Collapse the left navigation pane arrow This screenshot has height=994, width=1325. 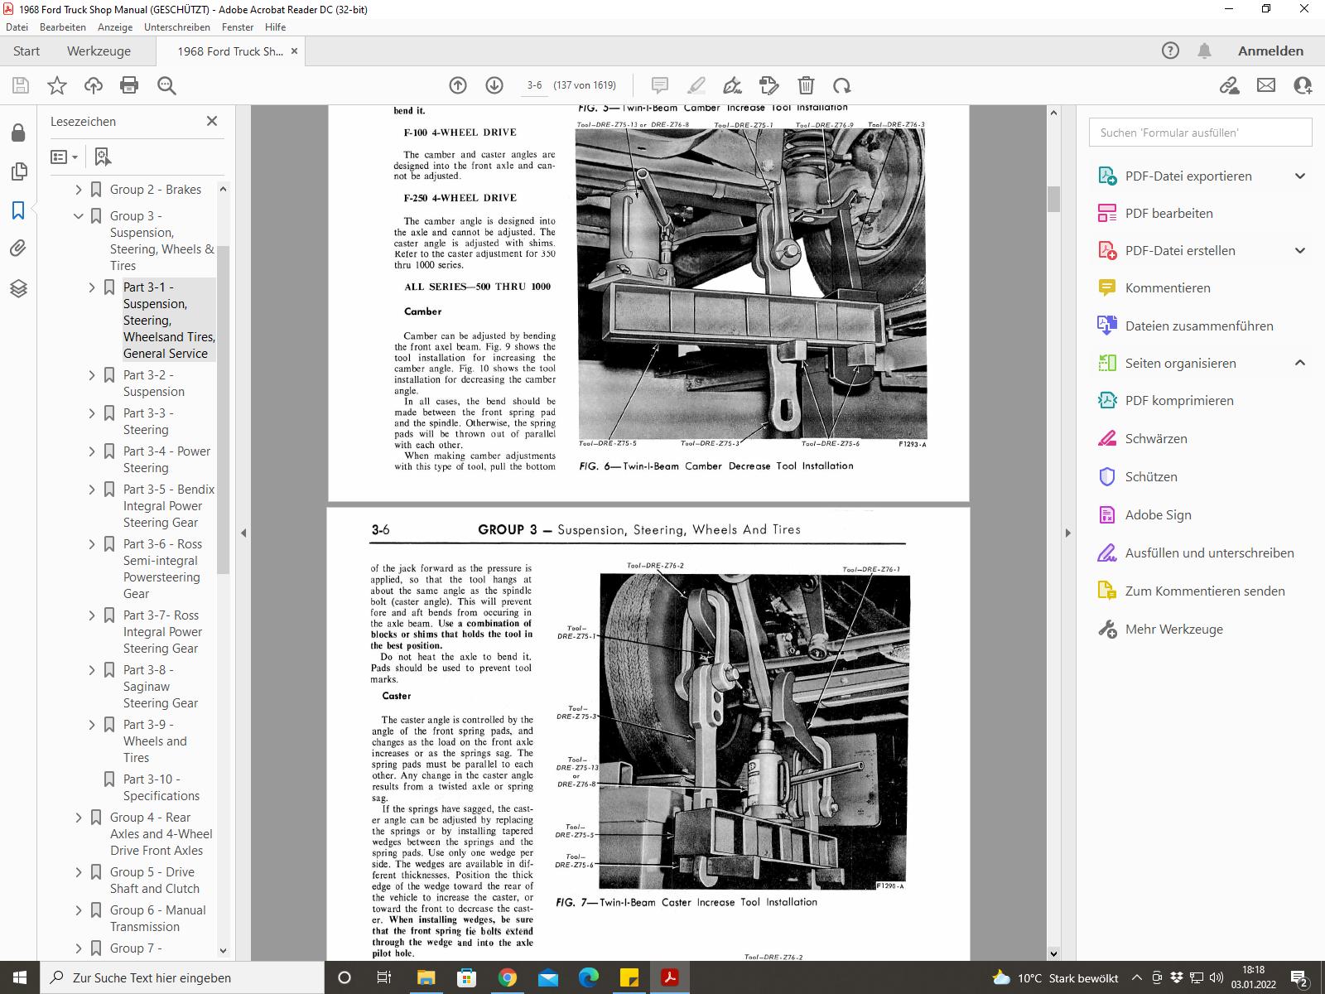[x=243, y=533]
